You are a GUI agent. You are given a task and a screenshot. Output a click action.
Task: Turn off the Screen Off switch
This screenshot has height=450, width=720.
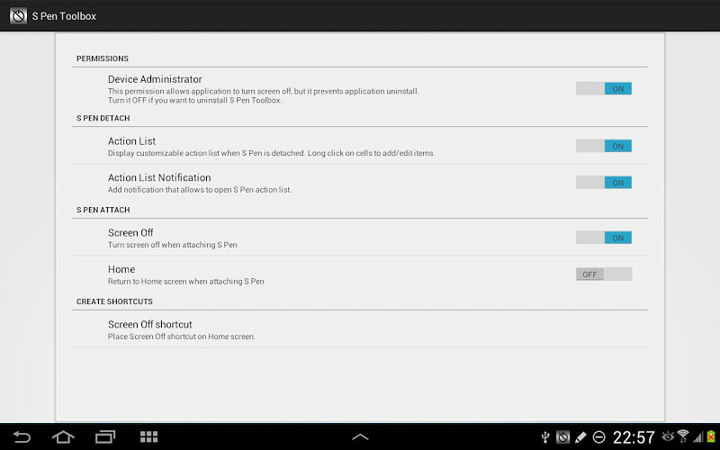click(604, 238)
